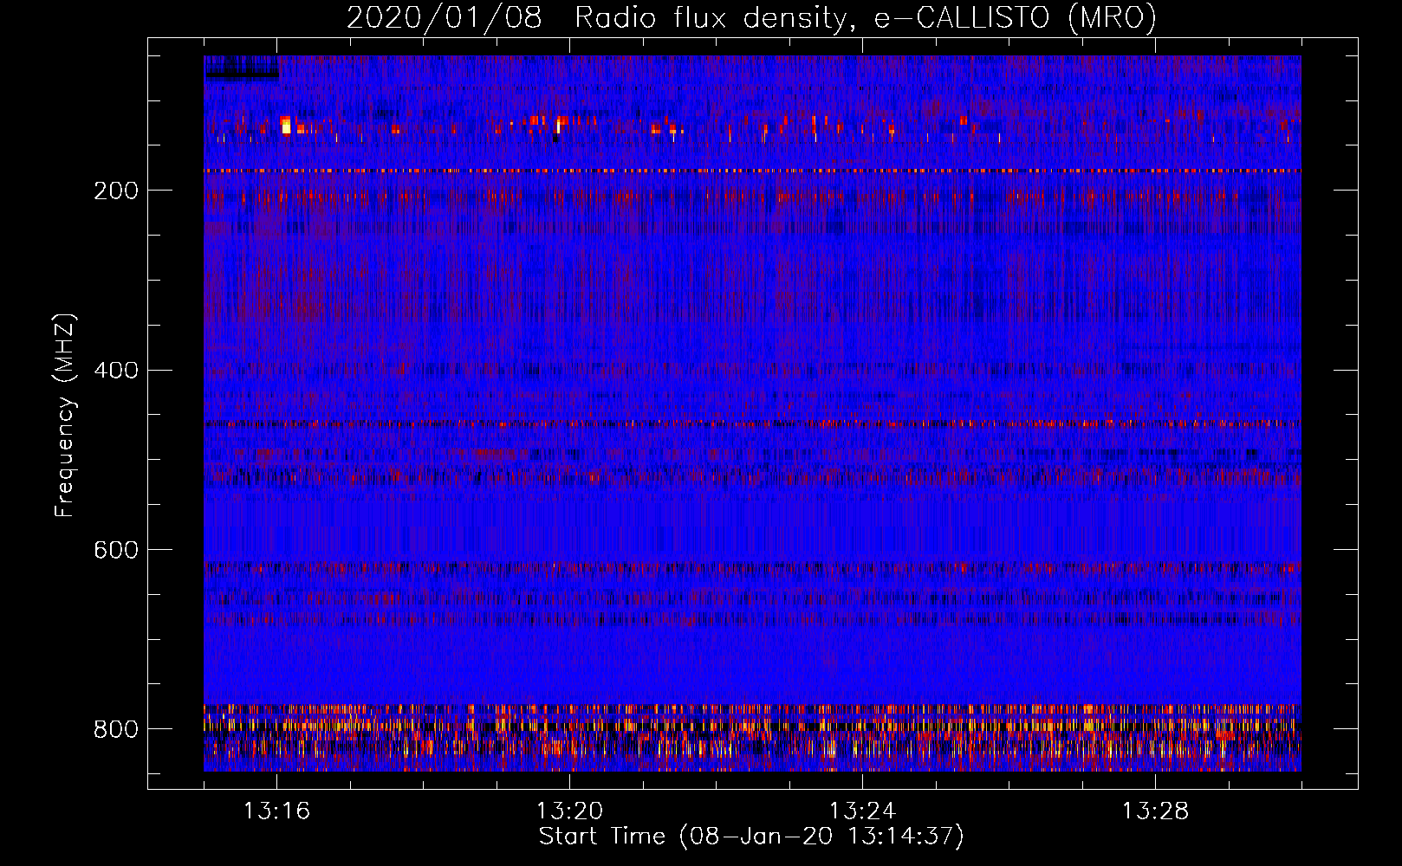This screenshot has height=866, width=1402.
Task: Click the 400 frequency tick label
Action: coord(116,371)
